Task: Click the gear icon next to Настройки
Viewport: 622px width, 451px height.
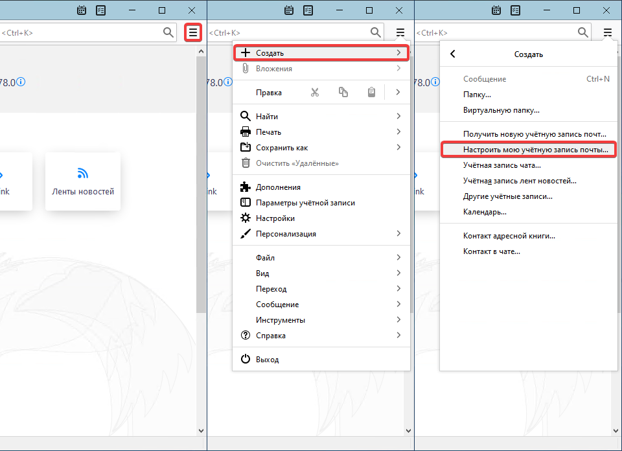Action: pyautogui.click(x=246, y=218)
